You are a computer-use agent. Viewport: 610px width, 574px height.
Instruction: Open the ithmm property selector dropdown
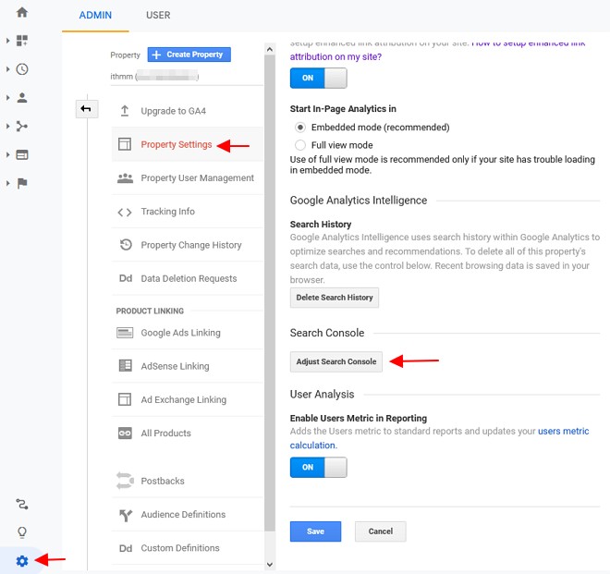pyautogui.click(x=187, y=77)
